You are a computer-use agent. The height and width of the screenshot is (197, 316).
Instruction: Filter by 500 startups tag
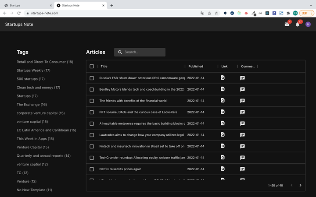pyautogui.click(x=31, y=79)
